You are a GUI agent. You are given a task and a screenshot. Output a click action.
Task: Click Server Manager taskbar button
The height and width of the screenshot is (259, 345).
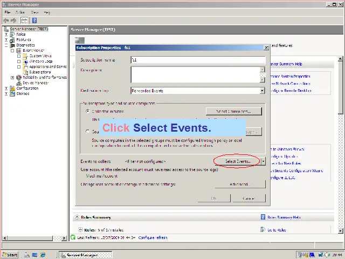(86, 255)
